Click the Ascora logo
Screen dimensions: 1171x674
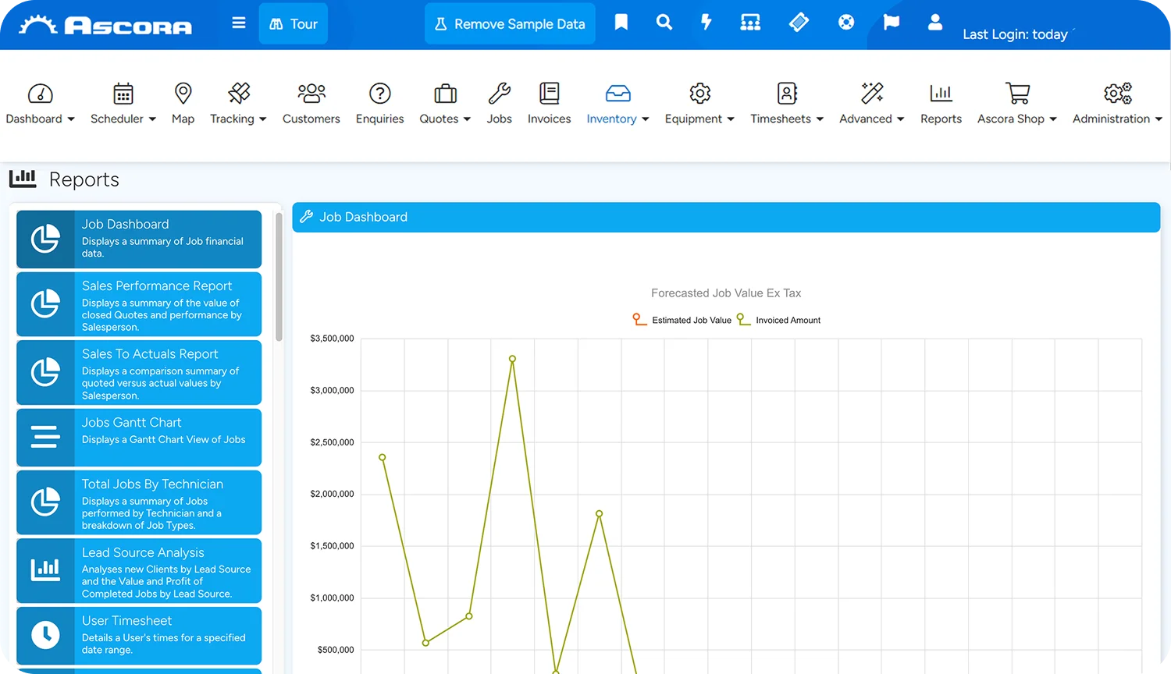(x=105, y=25)
